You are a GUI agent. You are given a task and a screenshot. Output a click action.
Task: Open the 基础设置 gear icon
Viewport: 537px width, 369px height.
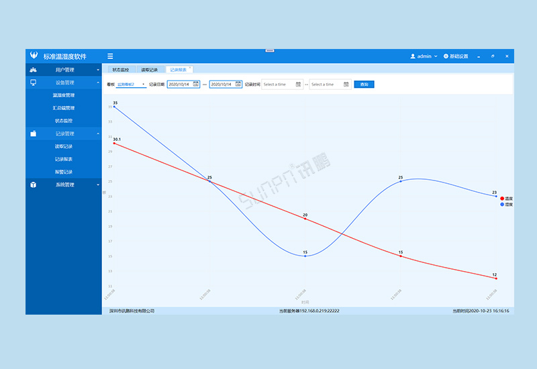coord(446,56)
